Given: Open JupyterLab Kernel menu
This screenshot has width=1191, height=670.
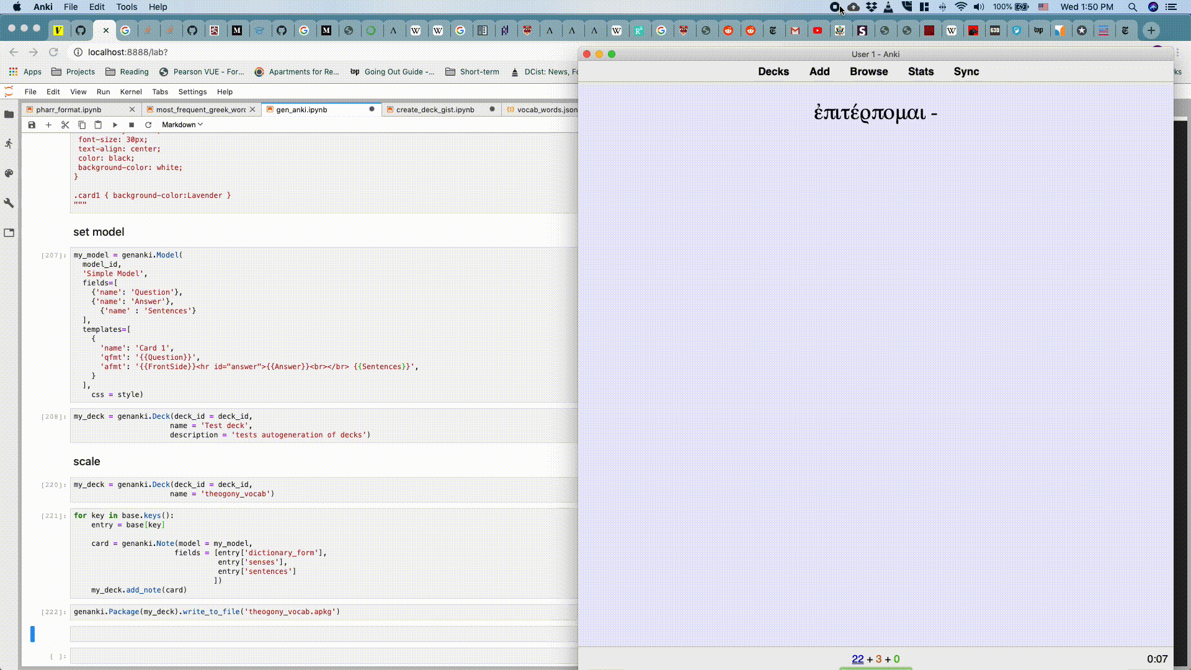Looking at the screenshot, I should pos(131,92).
